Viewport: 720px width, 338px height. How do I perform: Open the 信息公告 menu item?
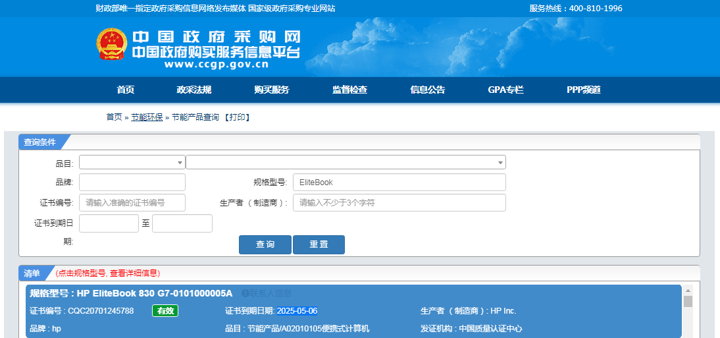428,90
